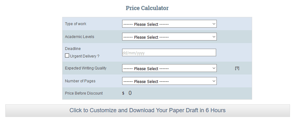Click the "Expected Writing Quality" label
Screen dimensions: 296x121
tap(86, 68)
